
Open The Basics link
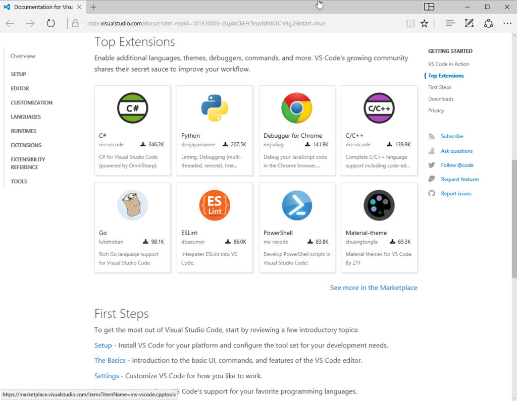(110, 361)
